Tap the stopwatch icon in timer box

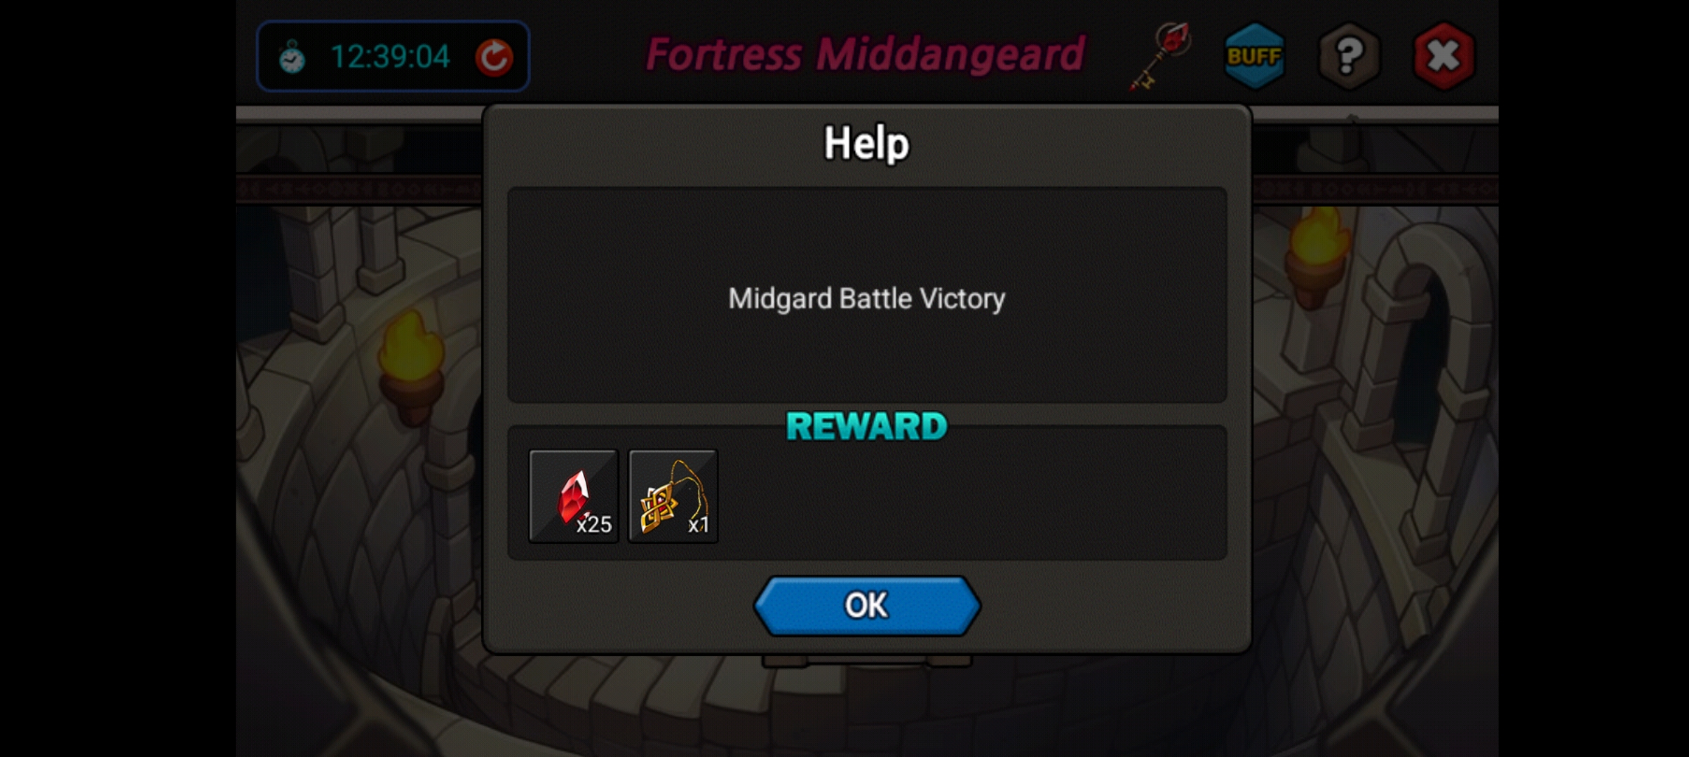click(x=292, y=57)
